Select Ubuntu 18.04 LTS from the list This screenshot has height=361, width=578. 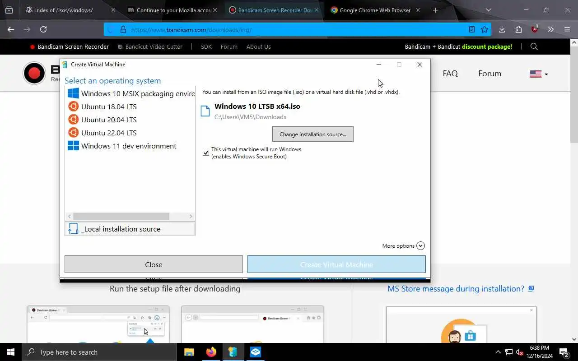[x=130, y=106]
